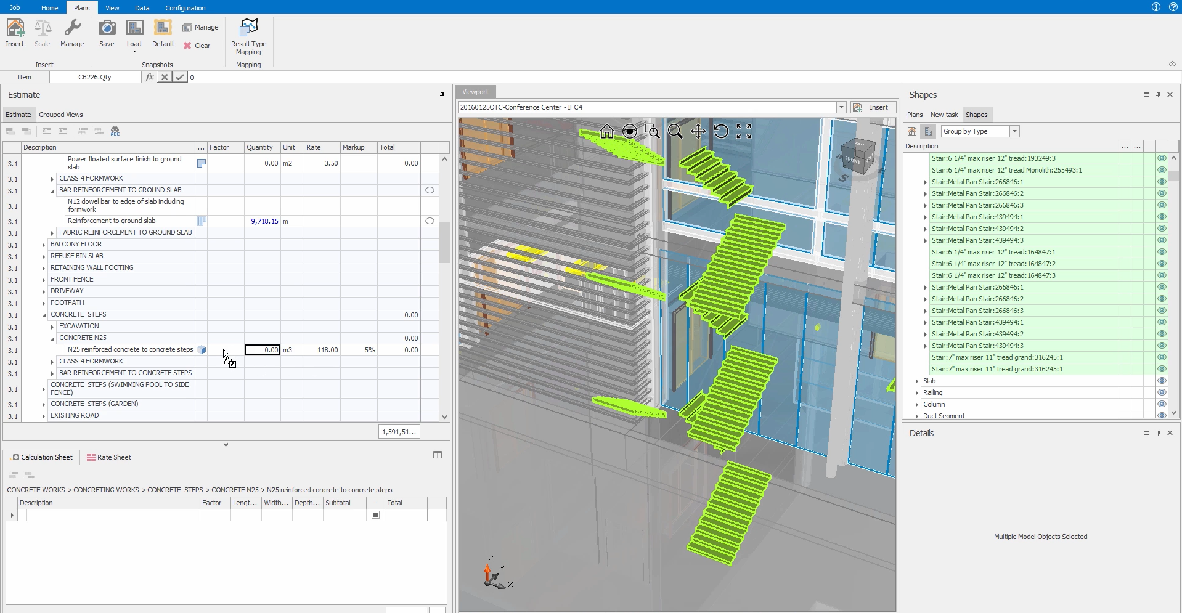Click the Quantity cell for N25 reinforced concrete
This screenshot has width=1182, height=613.
click(x=263, y=350)
